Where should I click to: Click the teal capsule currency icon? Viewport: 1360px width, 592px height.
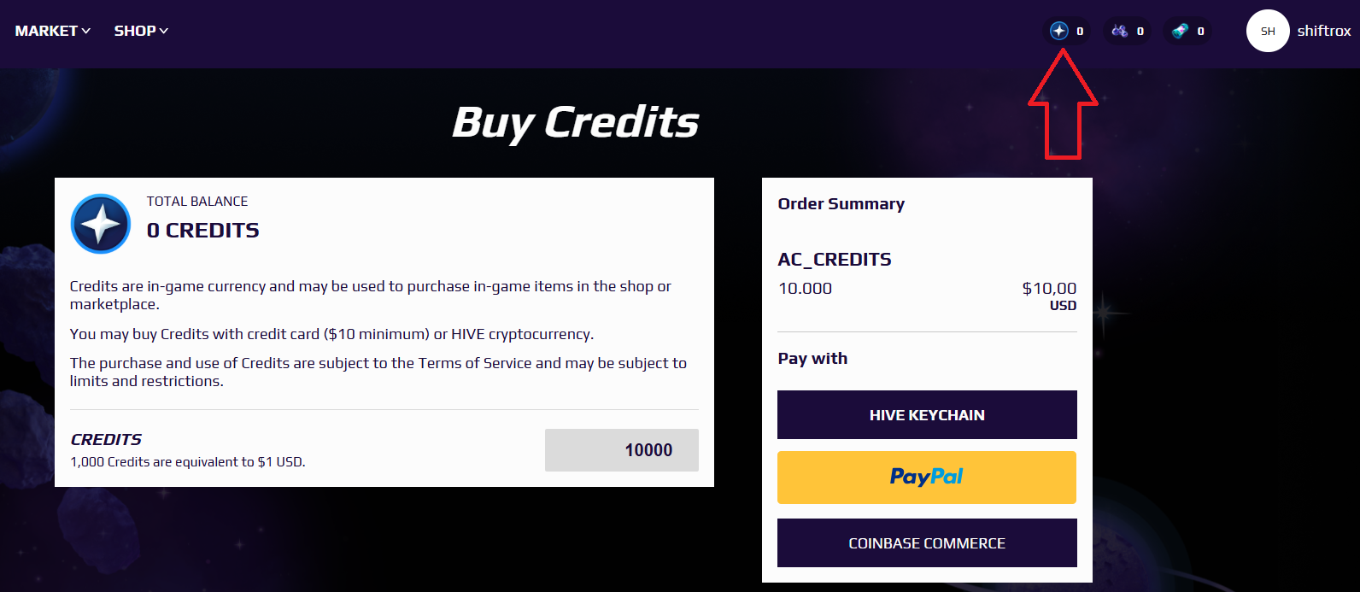pyautogui.click(x=1180, y=31)
